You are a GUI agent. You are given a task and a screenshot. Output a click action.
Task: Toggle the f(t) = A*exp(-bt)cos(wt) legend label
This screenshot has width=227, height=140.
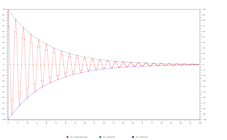point(79,137)
